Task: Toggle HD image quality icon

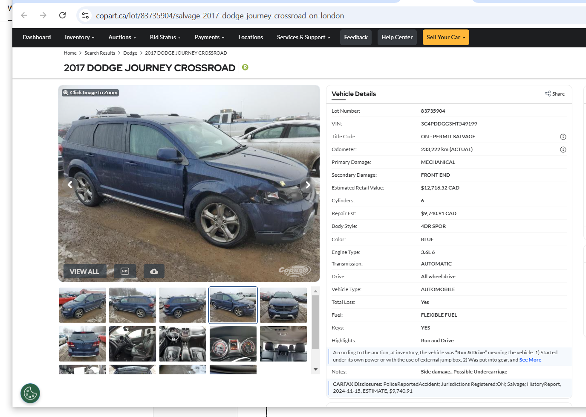Action: pyautogui.click(x=125, y=271)
